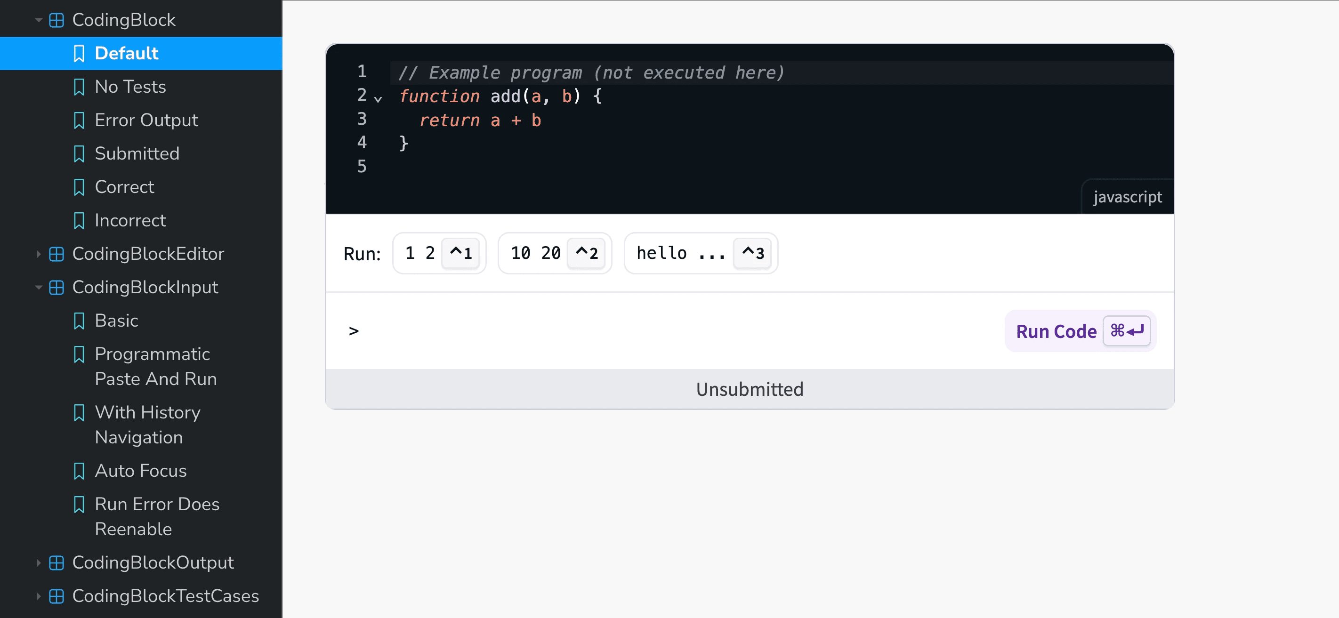Click the bookmark icon beside Default story

pos(79,53)
